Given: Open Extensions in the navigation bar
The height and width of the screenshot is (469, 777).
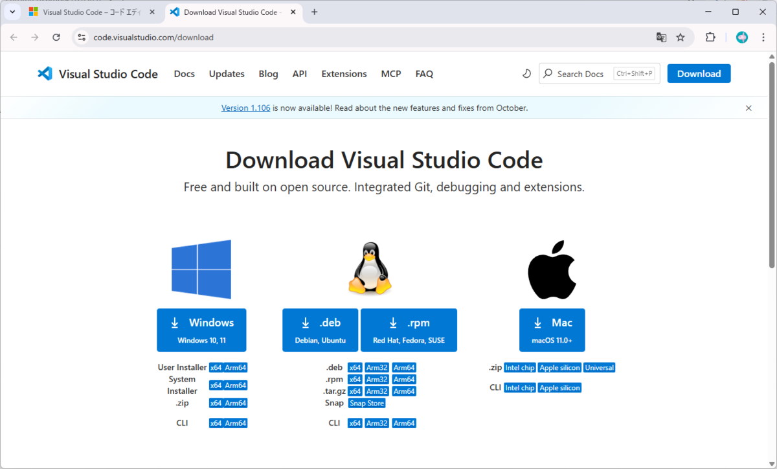Looking at the screenshot, I should click(x=344, y=74).
